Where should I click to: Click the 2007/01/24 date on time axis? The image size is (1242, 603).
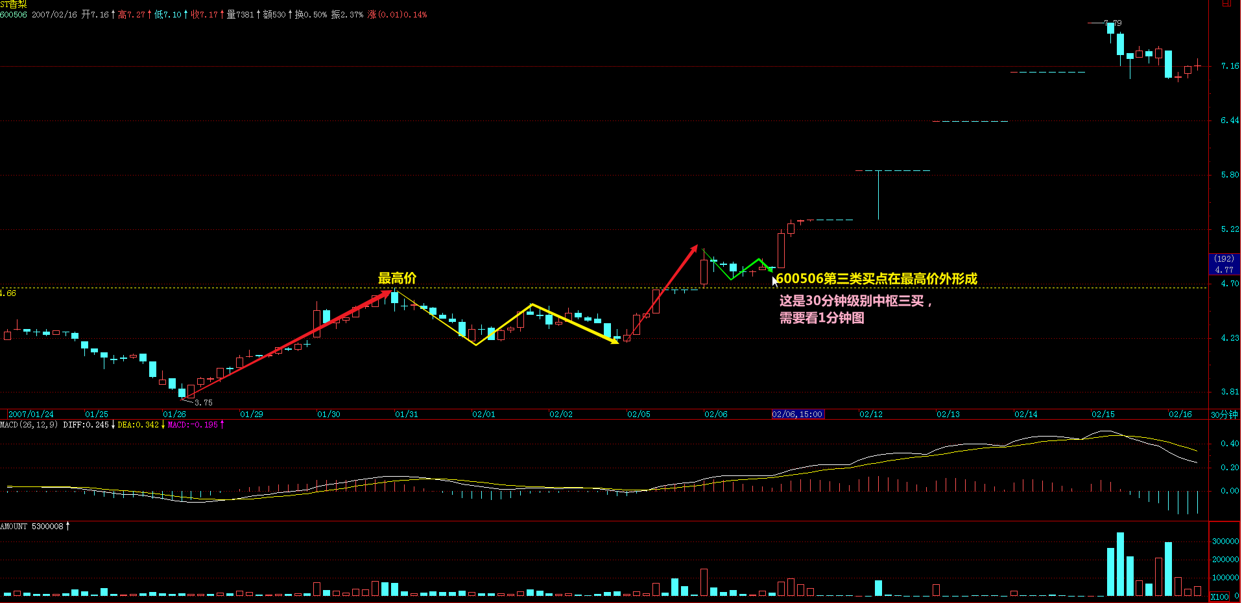(x=31, y=415)
